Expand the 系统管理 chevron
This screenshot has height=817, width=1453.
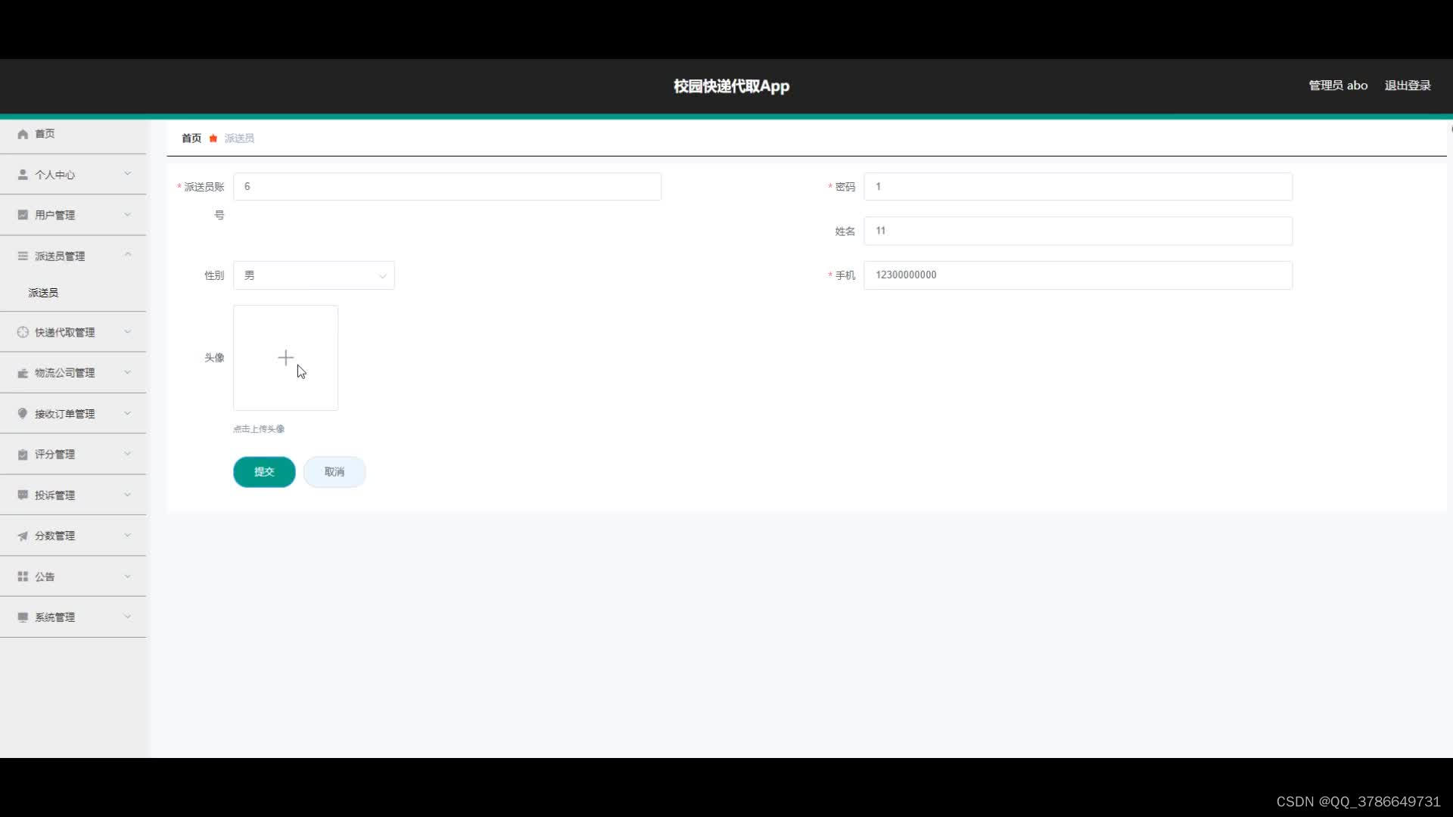point(128,617)
